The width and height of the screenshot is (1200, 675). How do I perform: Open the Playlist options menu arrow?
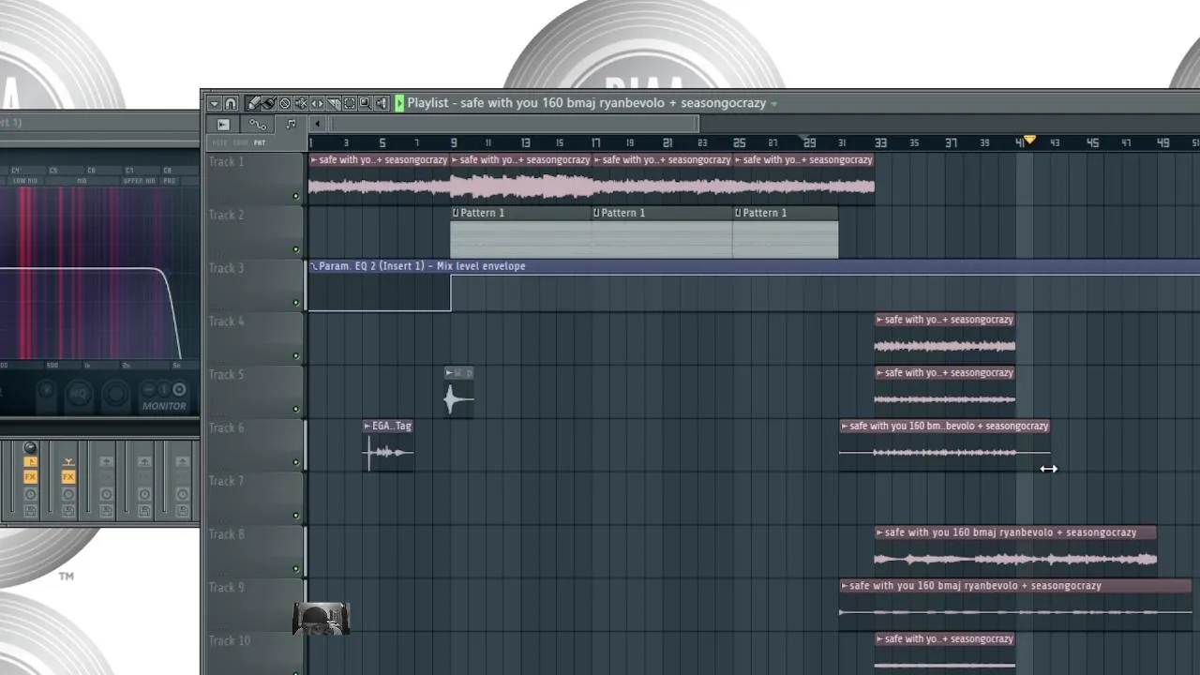point(215,103)
